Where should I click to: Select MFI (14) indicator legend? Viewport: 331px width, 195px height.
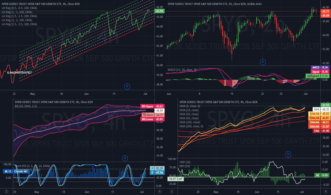pyautogui.click(x=184, y=166)
